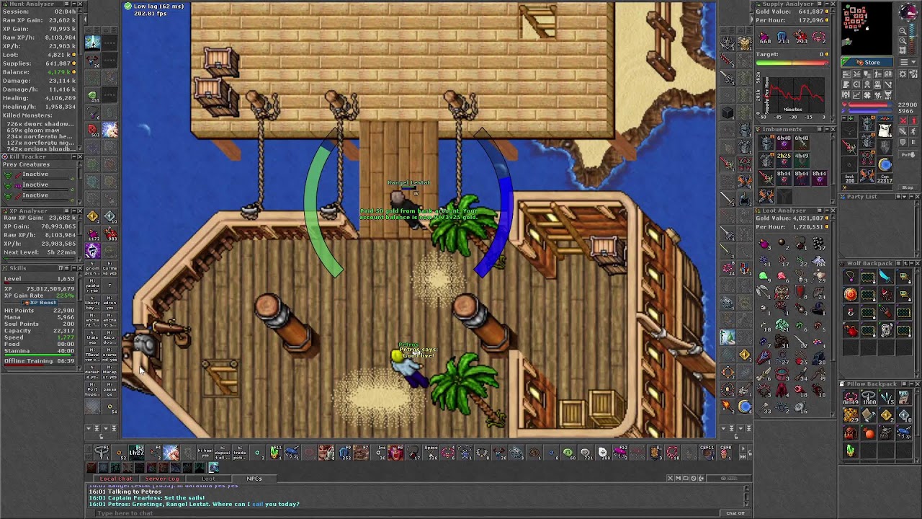922x519 pixels.
Task: Click highlighted icon in second action row
Action: coord(213,467)
